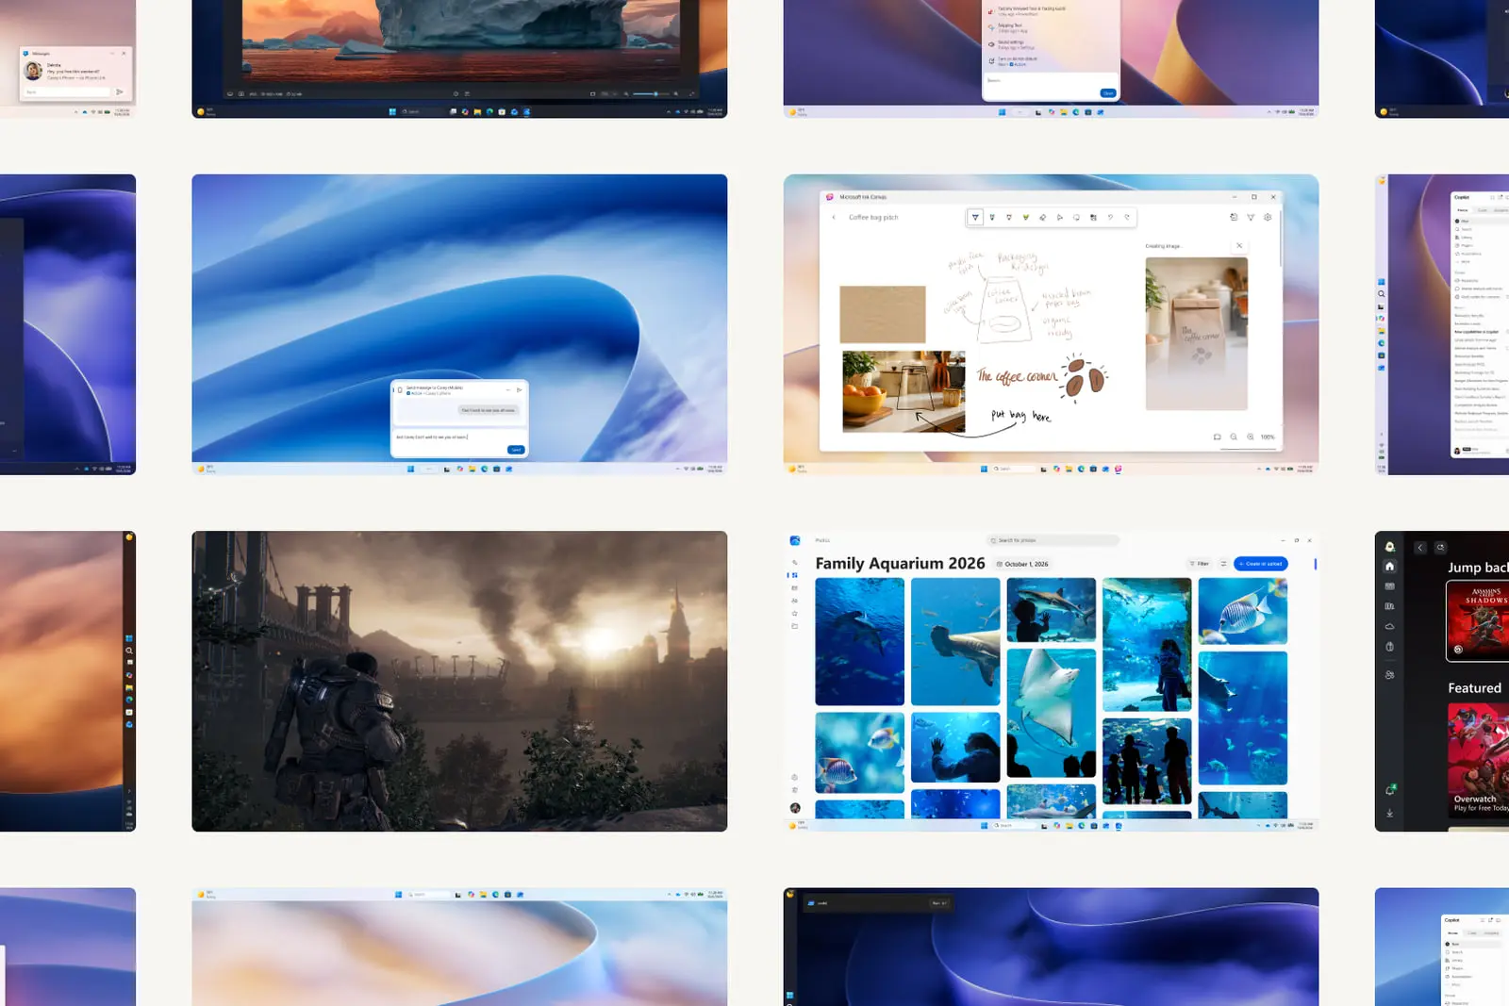Click the profile avatar in Photos sidebar
Screen dimensions: 1509x1006
795,808
